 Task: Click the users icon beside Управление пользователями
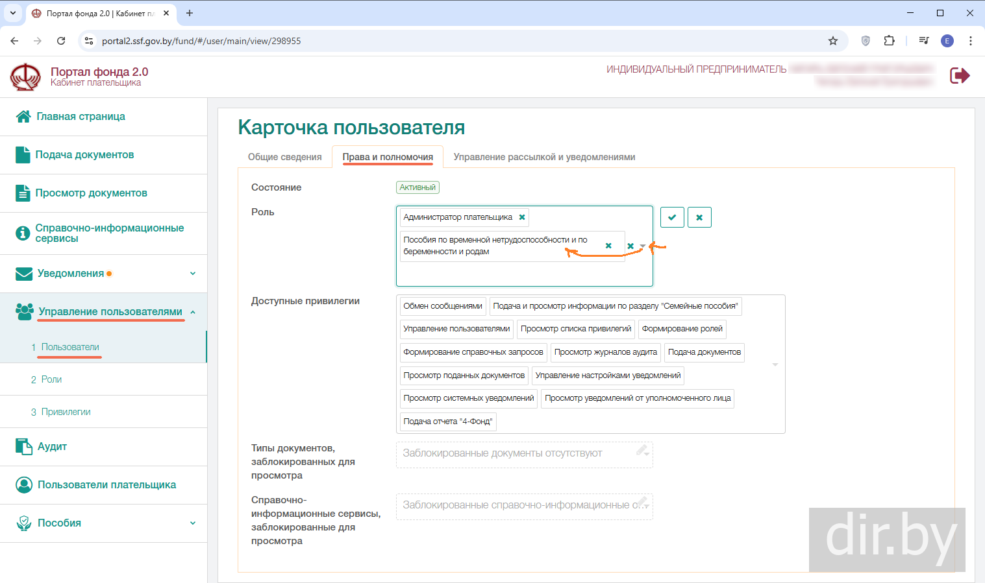click(x=25, y=312)
